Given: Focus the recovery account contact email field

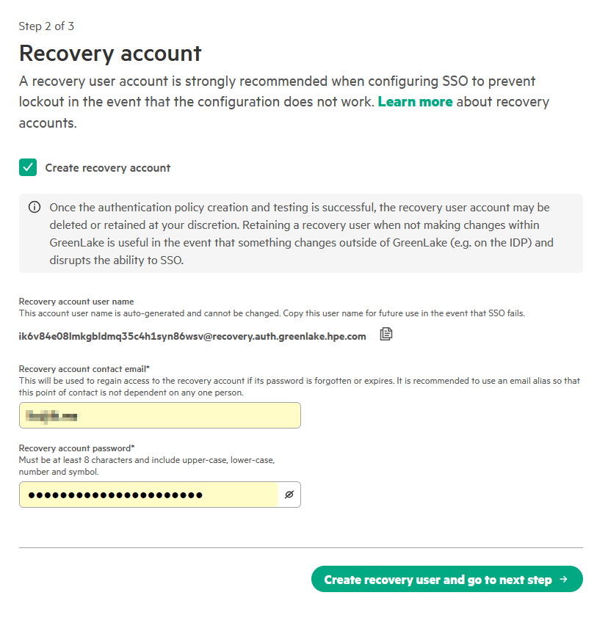Looking at the screenshot, I should 159,415.
